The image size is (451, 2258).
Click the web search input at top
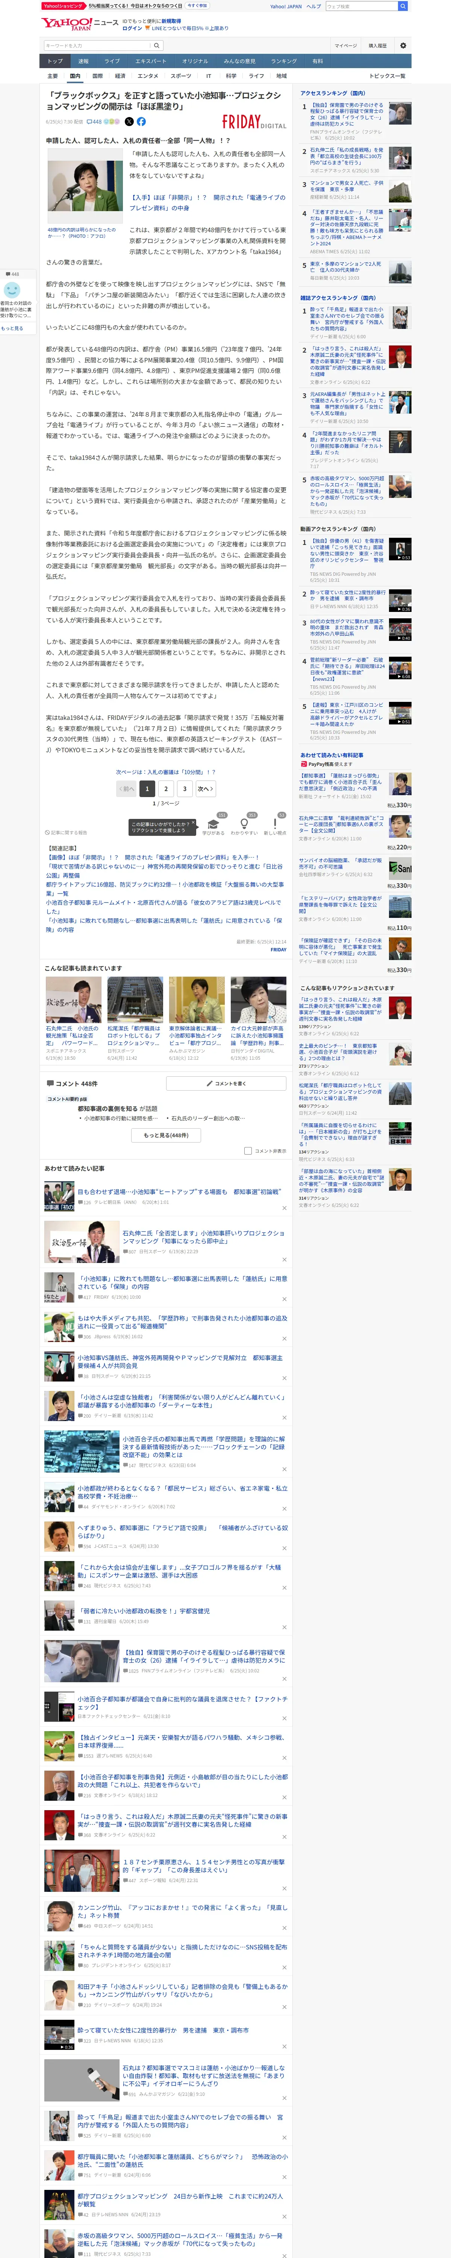click(361, 6)
